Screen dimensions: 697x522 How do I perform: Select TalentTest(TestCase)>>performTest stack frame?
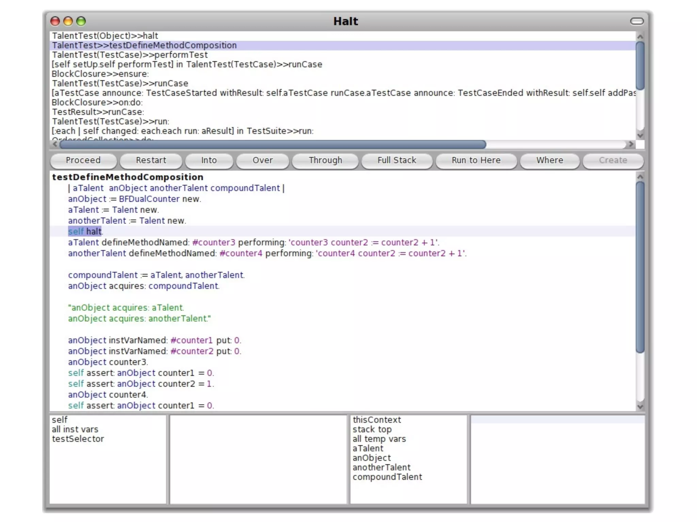(130, 55)
